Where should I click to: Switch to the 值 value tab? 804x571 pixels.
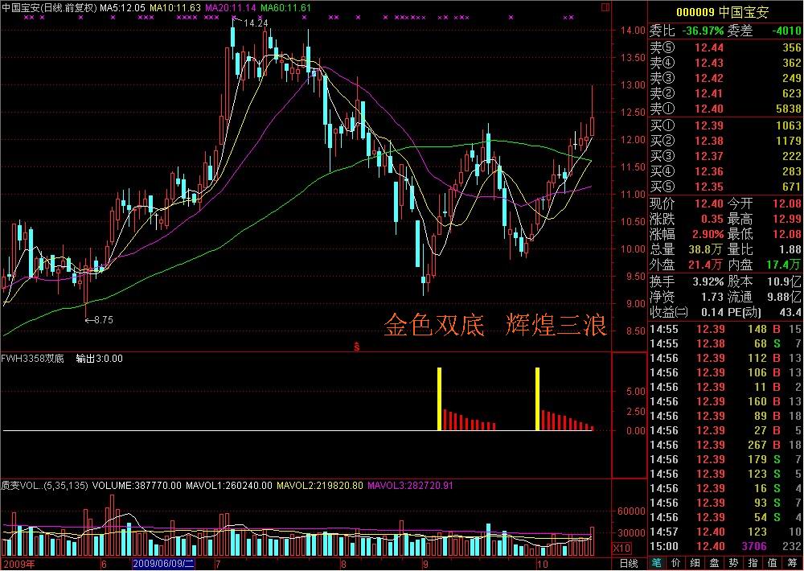pyautogui.click(x=773, y=563)
